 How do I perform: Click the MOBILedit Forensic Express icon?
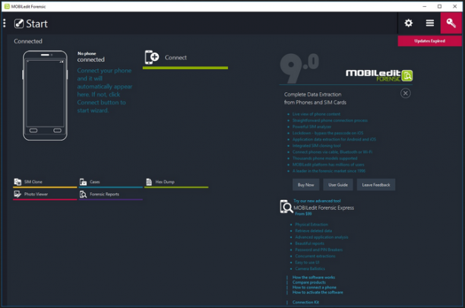tap(286, 207)
